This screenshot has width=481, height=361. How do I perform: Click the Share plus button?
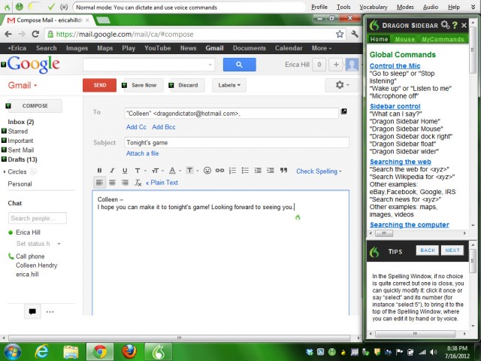[336, 65]
